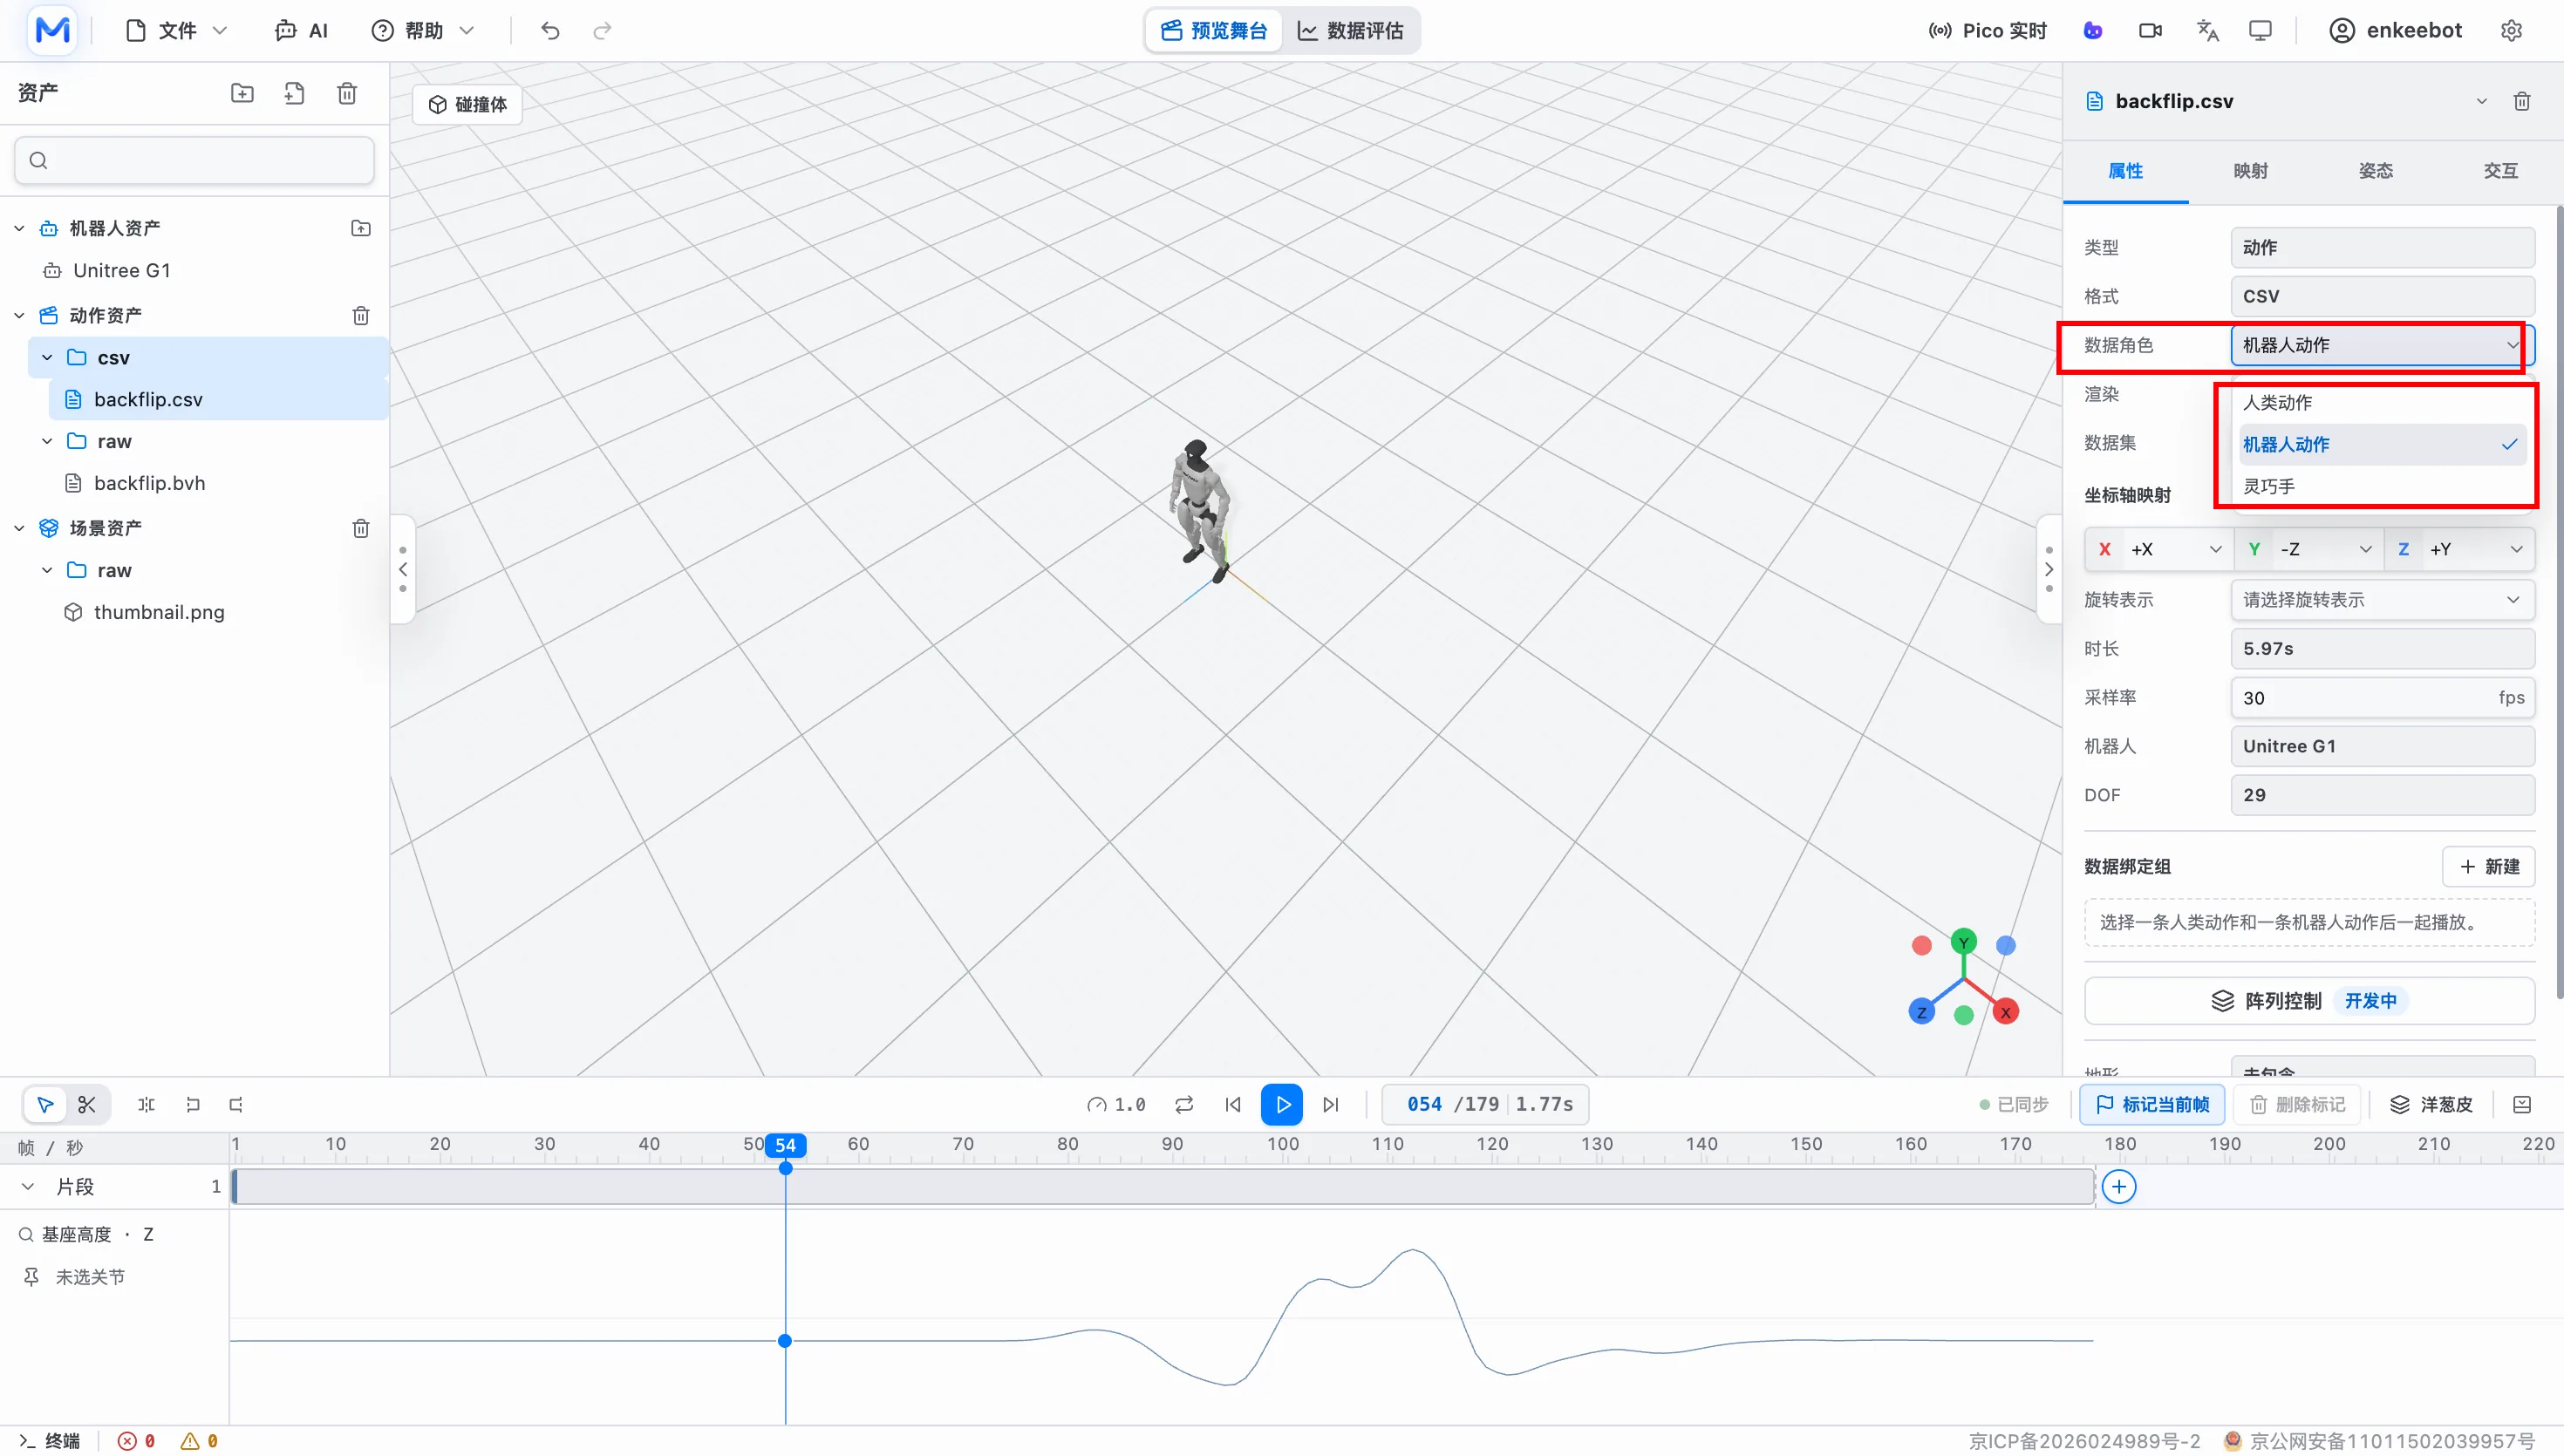Image resolution: width=2564 pixels, height=1456 pixels.
Task: Expand the backflip.csv header chevron
Action: point(2481,101)
